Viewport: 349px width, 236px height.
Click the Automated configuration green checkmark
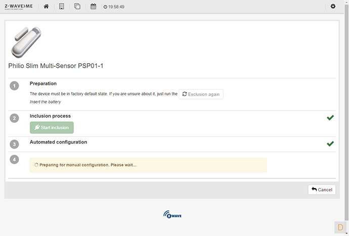pyautogui.click(x=330, y=144)
